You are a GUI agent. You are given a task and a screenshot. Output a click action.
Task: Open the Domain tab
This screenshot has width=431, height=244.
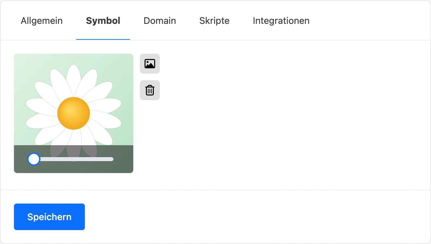tap(160, 21)
